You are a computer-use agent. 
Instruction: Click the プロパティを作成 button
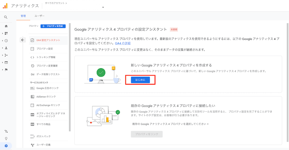pos(53,26)
